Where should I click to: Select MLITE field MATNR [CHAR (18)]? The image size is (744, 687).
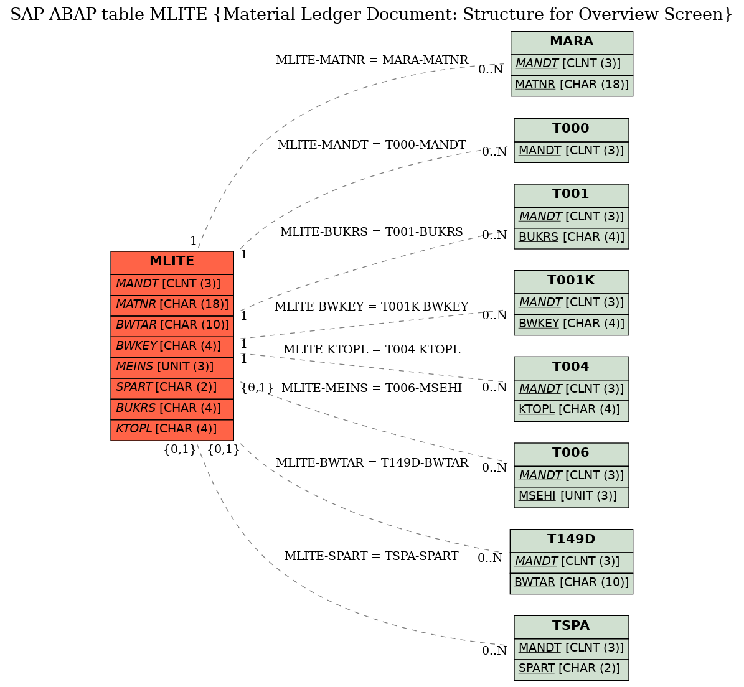[x=172, y=306]
